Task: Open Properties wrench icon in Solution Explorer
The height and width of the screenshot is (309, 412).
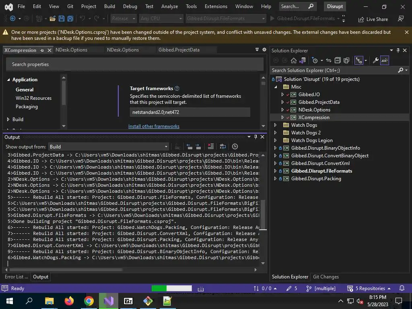Action: point(376,60)
